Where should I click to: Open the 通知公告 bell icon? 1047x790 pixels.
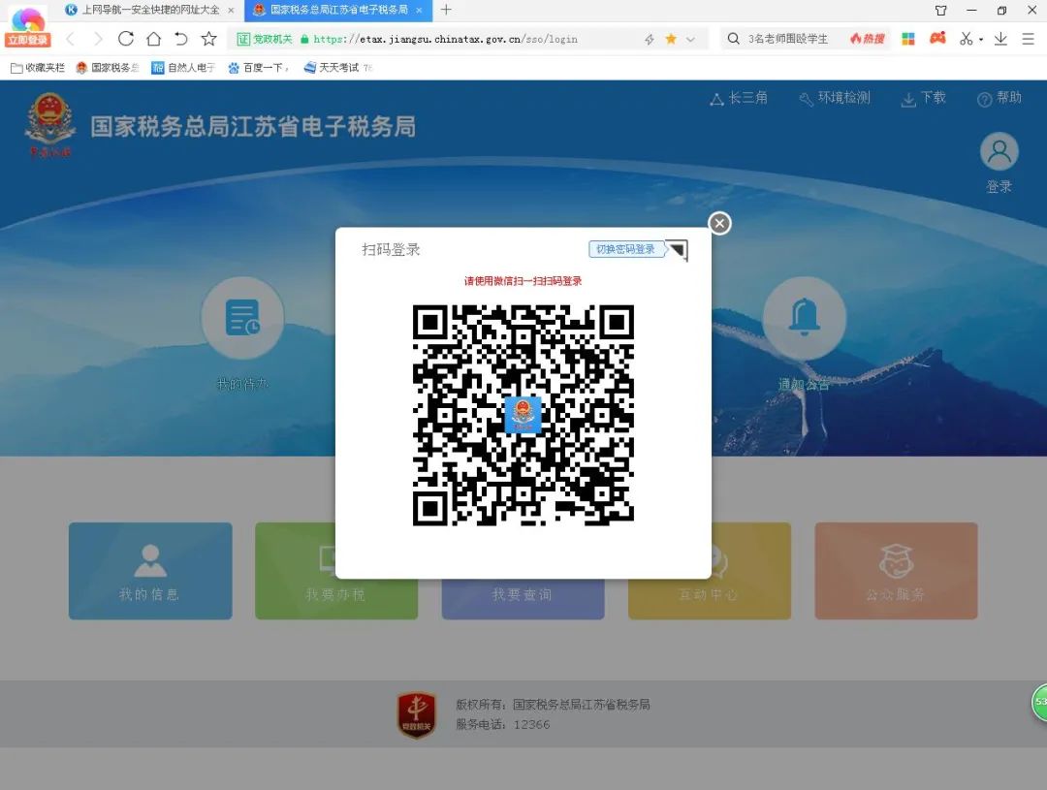tap(804, 318)
